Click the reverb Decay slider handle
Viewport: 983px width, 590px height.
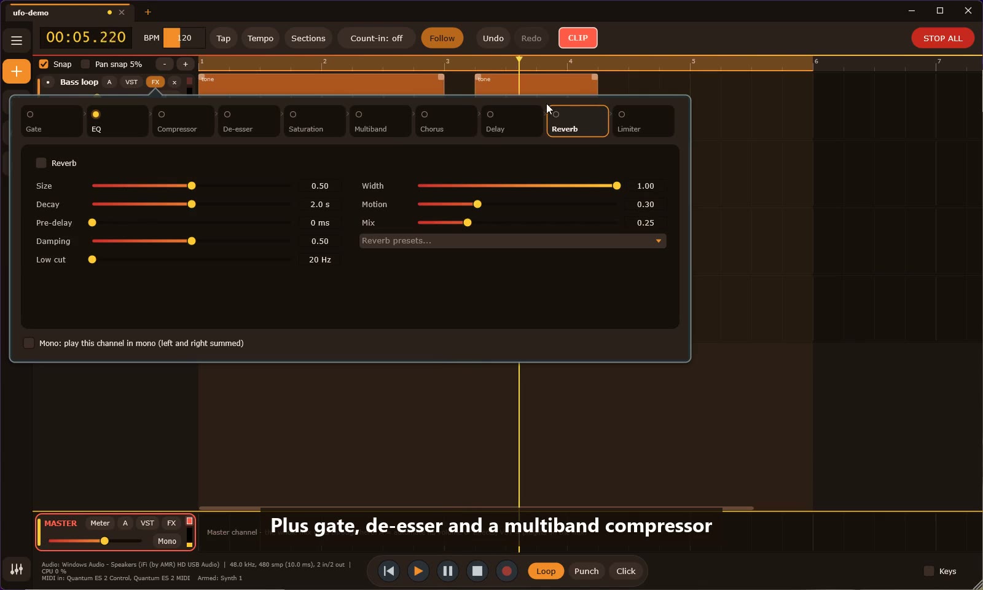coord(192,204)
